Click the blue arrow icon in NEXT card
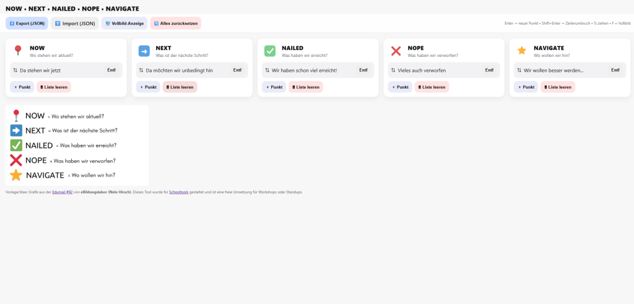The image size is (634, 304). click(144, 51)
